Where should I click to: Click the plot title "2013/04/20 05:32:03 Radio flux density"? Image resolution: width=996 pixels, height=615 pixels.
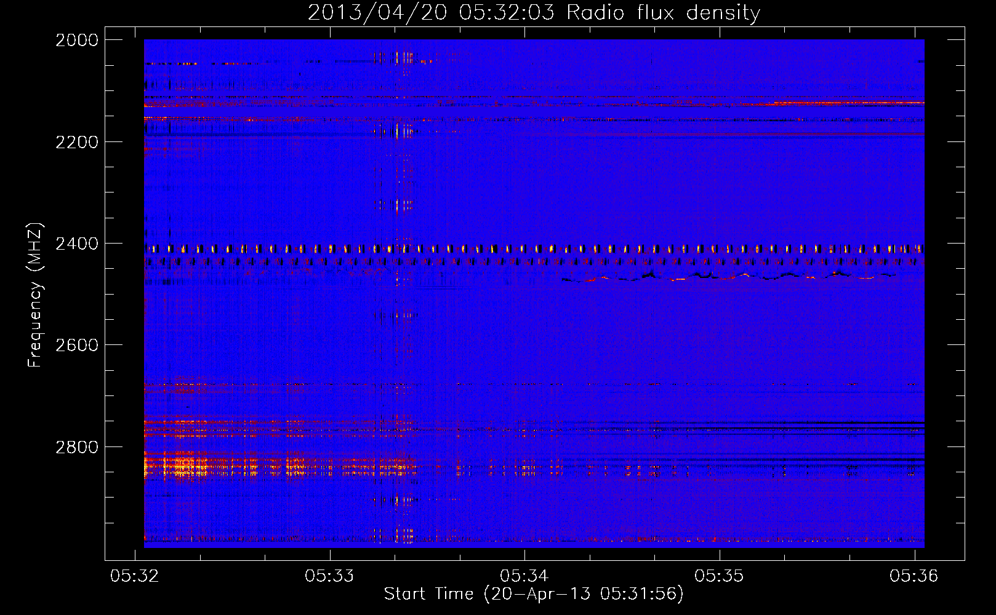click(x=534, y=13)
